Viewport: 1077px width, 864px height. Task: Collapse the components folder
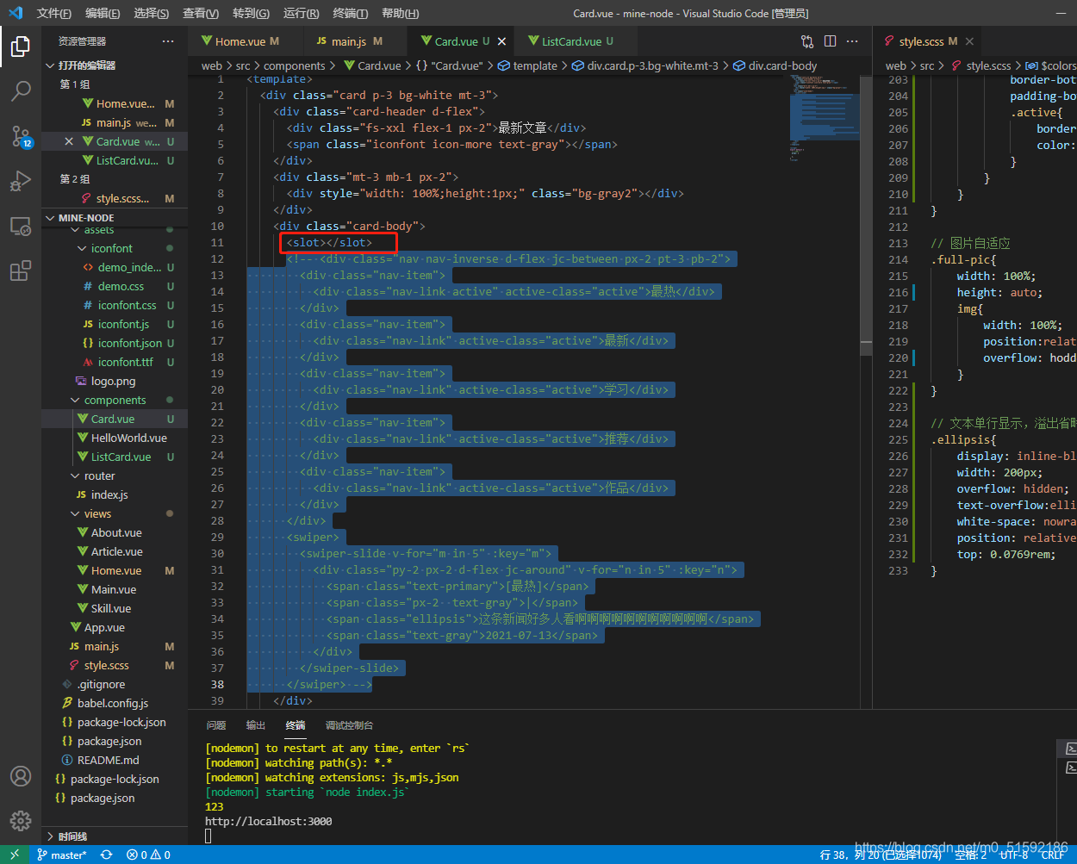[x=115, y=400]
